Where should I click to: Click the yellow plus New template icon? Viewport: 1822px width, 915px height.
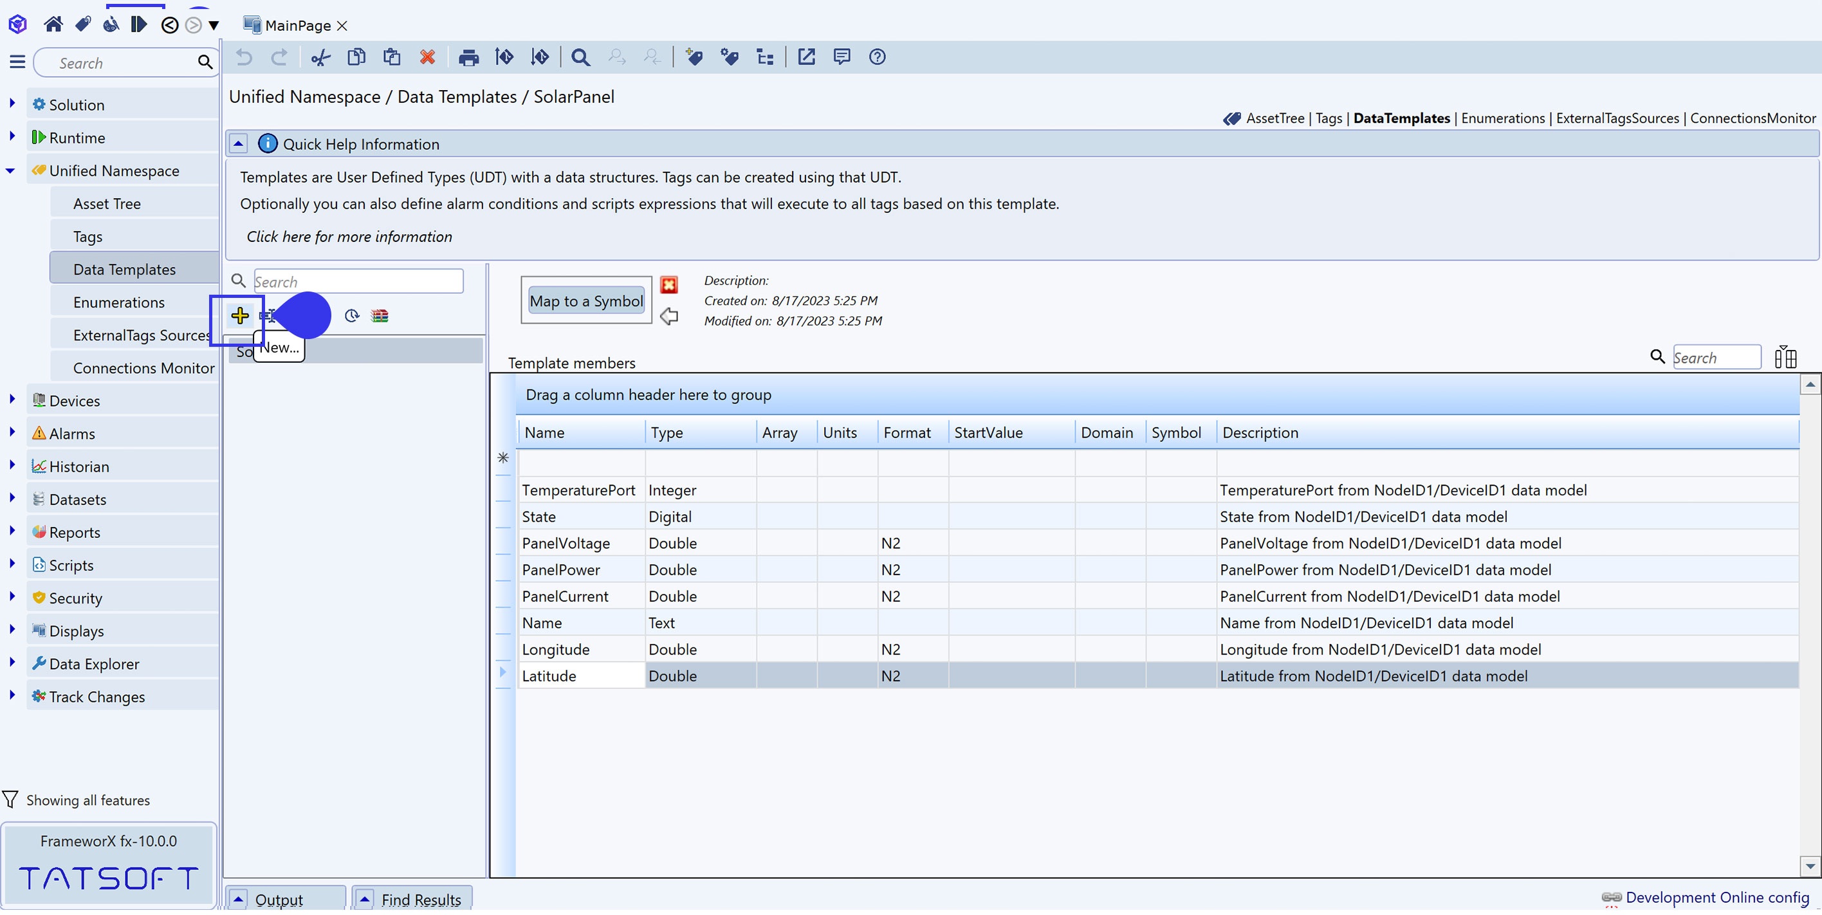click(240, 315)
